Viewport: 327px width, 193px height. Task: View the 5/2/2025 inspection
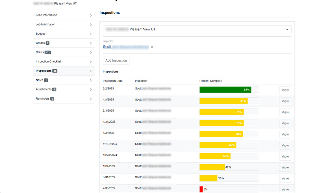tap(285, 90)
